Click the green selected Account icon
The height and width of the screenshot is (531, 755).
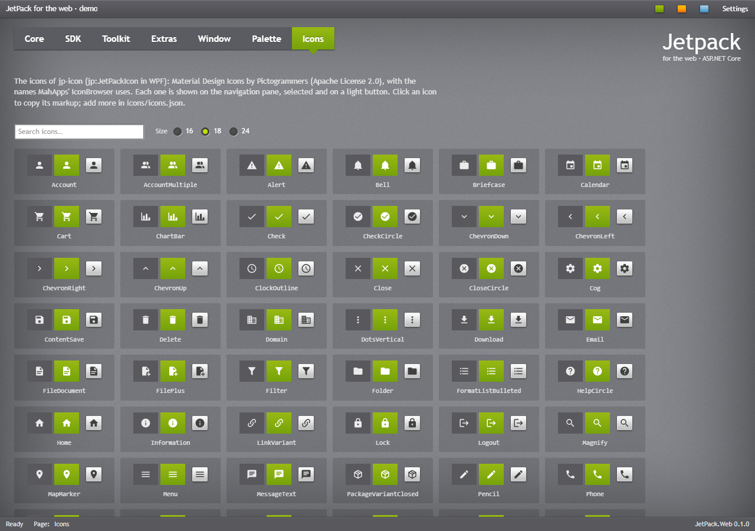click(x=67, y=166)
